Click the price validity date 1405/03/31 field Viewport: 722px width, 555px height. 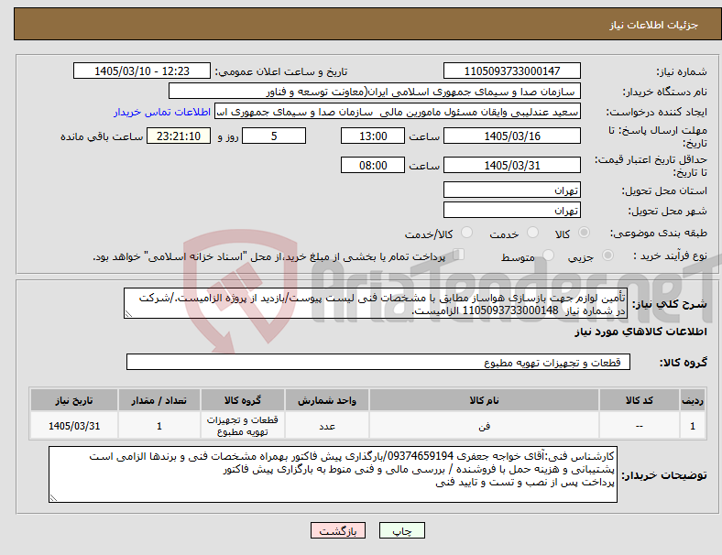click(511, 165)
